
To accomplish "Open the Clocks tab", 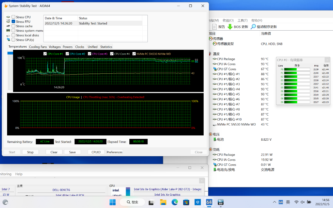I will click(x=80, y=47).
